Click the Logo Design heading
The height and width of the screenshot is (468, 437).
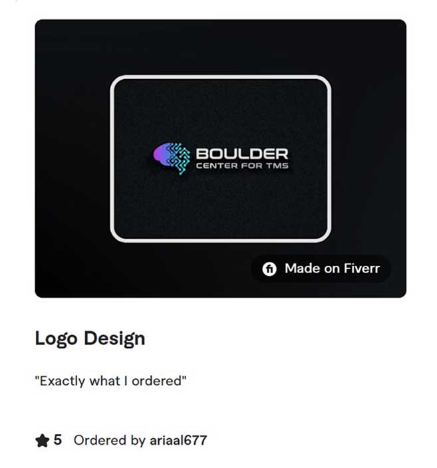click(90, 339)
